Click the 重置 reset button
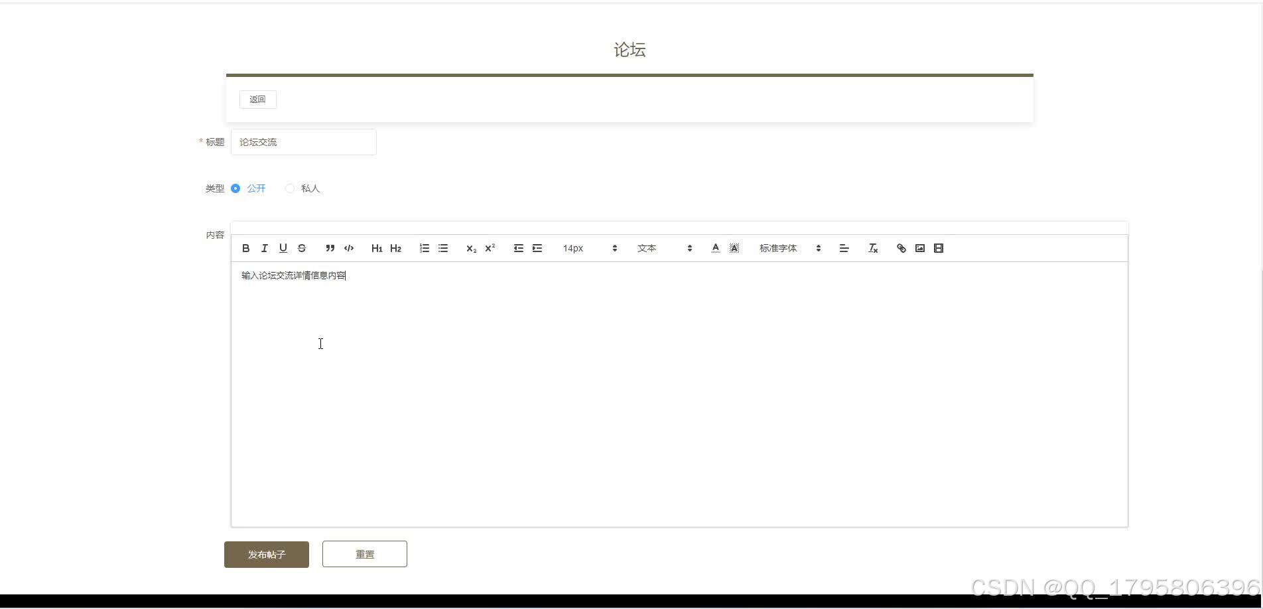 click(365, 554)
